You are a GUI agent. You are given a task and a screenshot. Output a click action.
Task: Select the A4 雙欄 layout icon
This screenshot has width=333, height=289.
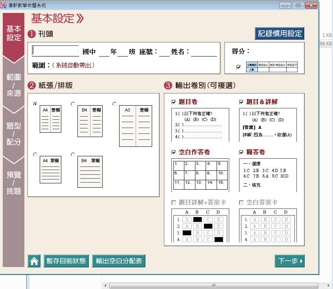(x=50, y=119)
